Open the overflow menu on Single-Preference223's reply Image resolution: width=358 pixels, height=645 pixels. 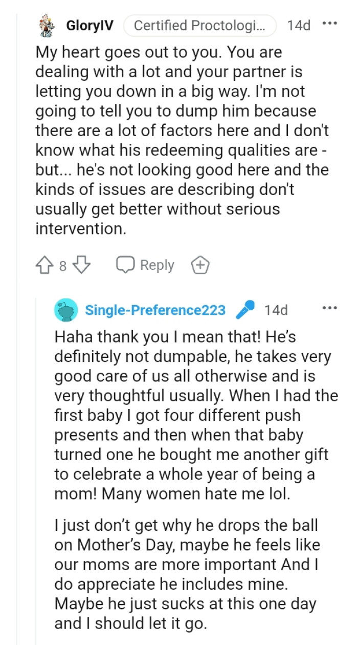330,307
